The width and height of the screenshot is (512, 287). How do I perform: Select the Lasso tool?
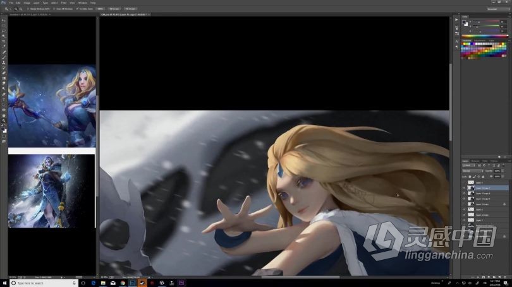pyautogui.click(x=4, y=31)
